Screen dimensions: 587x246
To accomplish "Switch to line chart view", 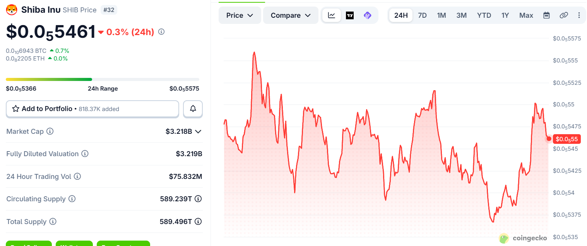I will click(x=332, y=15).
